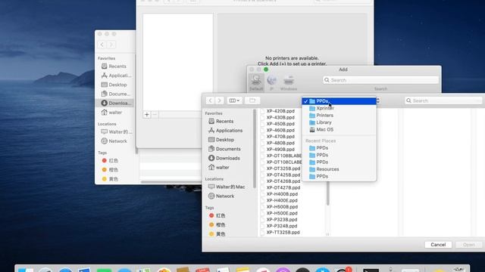Click the yellow 黄色 tag in file dialog
The height and width of the screenshot is (272, 485).
pyautogui.click(x=217, y=234)
